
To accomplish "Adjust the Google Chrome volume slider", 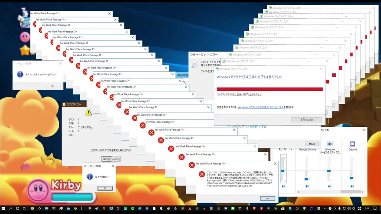I will click(x=307, y=179).
